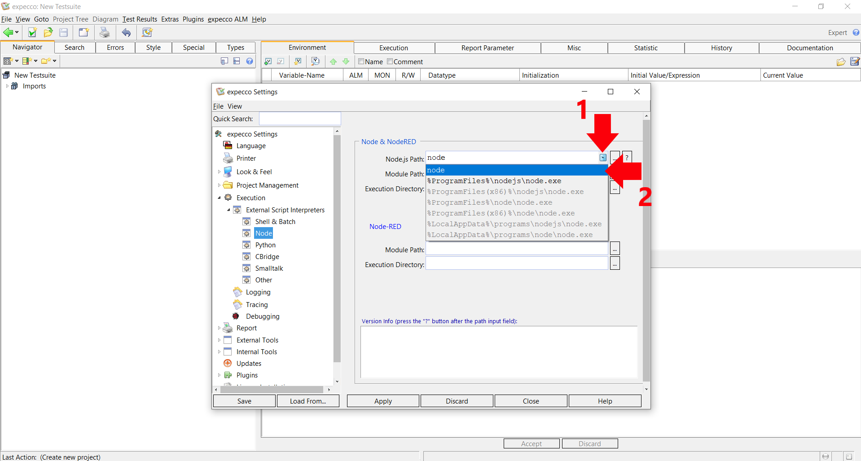The image size is (861, 461).
Task: Click the Quick Search input field
Action: click(300, 119)
